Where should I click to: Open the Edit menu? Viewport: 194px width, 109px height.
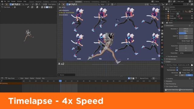coord(8,2)
